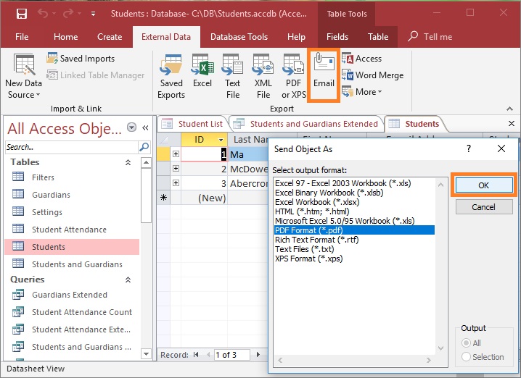Choose HTML (*.htm; *.html) output format
This screenshot has width=521, height=378.
click(354, 211)
